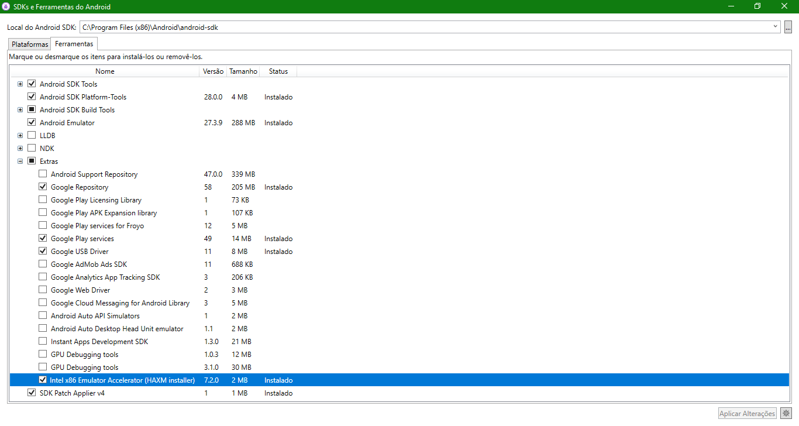Click the 'Google Repository' item name
This screenshot has width=799, height=426.
coord(80,187)
